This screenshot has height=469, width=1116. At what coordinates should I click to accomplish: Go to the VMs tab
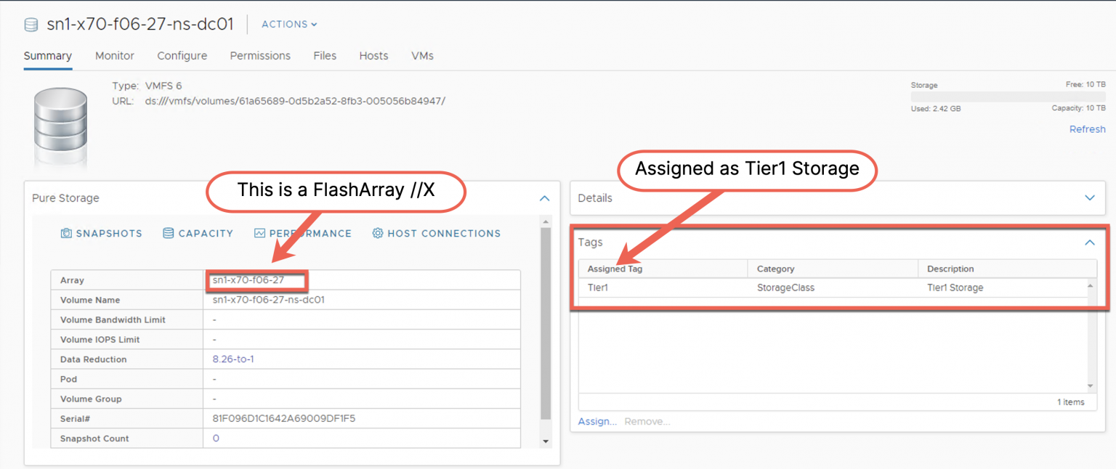[422, 56]
